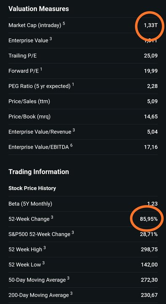Click the Valuation Measures heading
Image resolution: width=166 pixels, height=304 pixels.
click(38, 9)
